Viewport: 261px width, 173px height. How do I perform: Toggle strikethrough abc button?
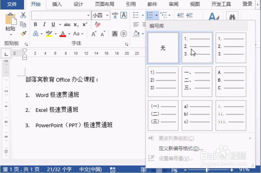coord(67,25)
